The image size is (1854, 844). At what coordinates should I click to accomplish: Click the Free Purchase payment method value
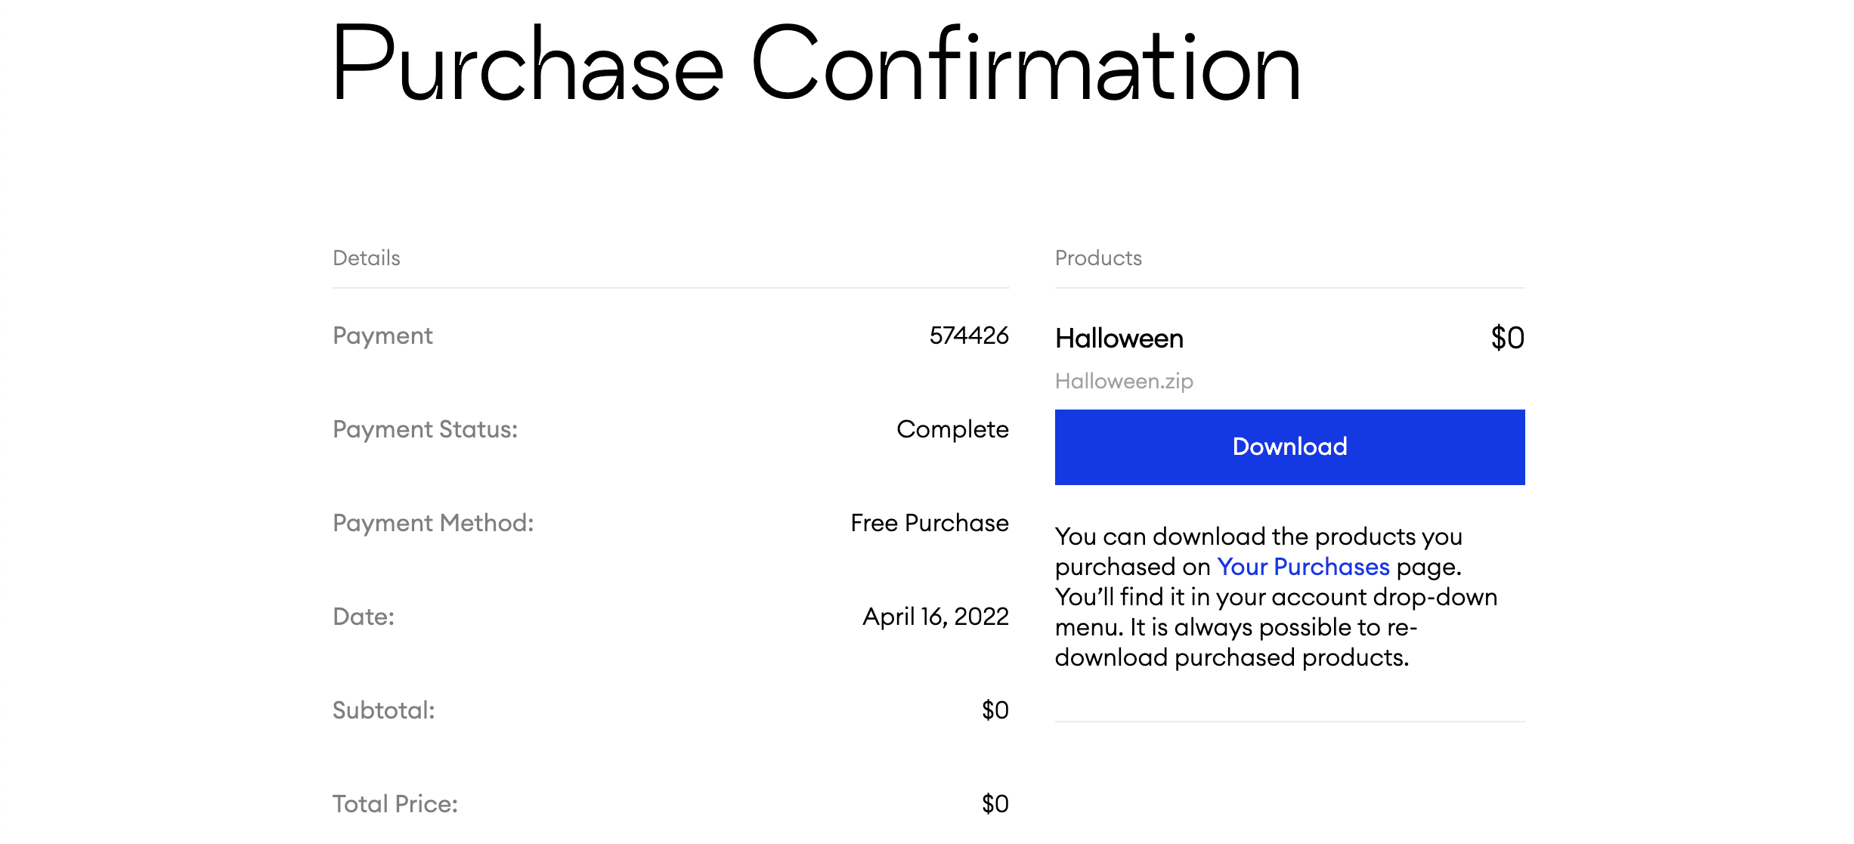930,523
